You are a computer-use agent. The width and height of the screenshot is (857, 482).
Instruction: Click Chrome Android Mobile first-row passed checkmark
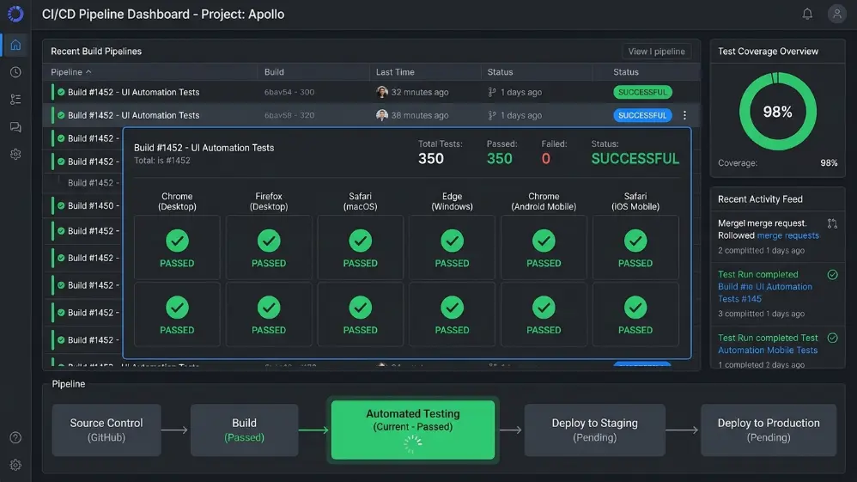pos(544,241)
